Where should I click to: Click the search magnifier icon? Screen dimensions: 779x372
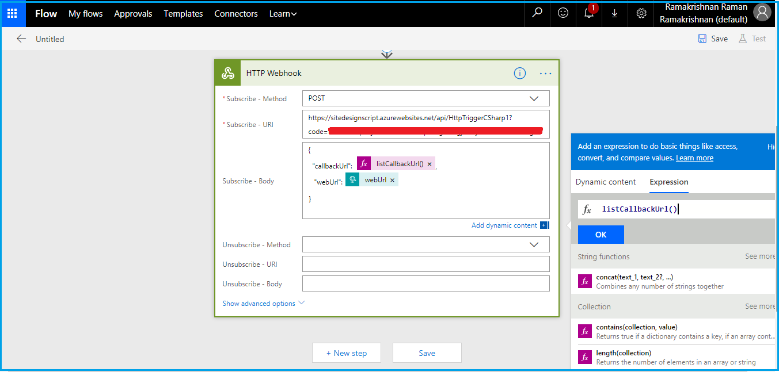click(537, 13)
